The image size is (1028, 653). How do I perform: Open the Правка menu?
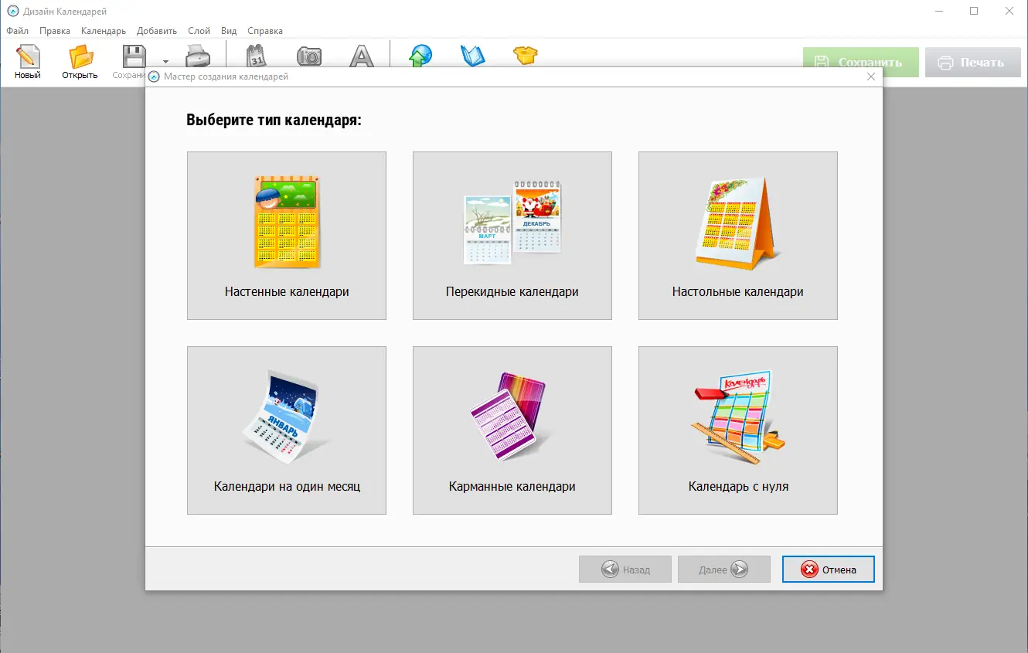coord(55,31)
